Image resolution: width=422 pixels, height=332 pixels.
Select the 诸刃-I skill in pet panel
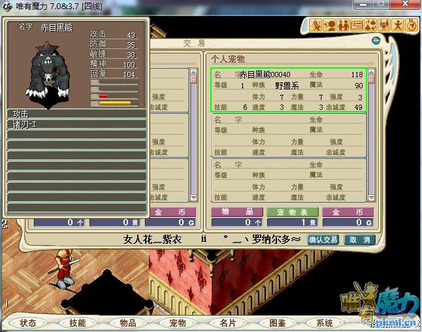click(x=76, y=124)
